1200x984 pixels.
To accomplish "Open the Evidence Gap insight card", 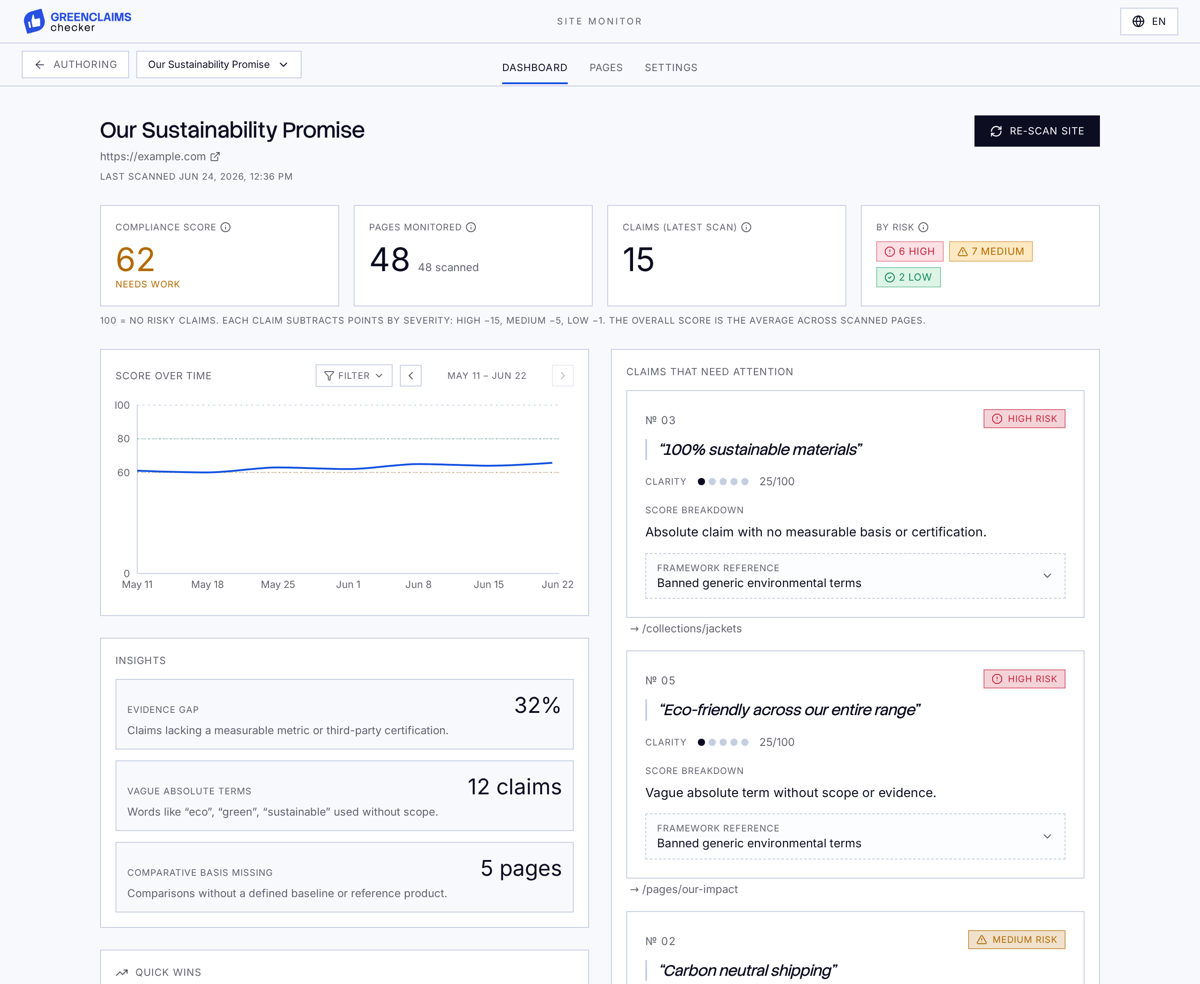I will (344, 714).
